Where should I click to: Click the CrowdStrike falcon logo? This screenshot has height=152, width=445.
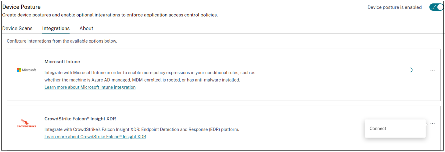27,123
